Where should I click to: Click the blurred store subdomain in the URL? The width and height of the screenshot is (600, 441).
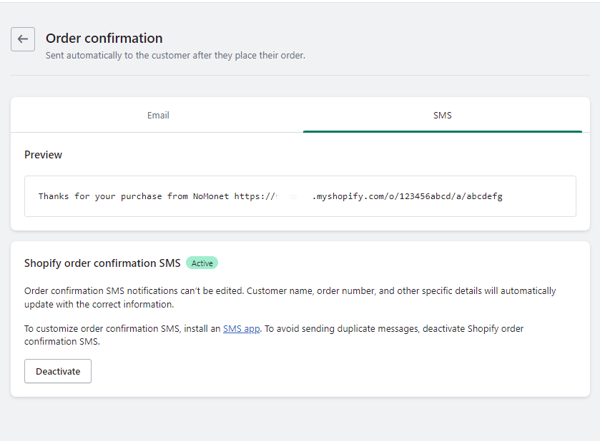(293, 196)
